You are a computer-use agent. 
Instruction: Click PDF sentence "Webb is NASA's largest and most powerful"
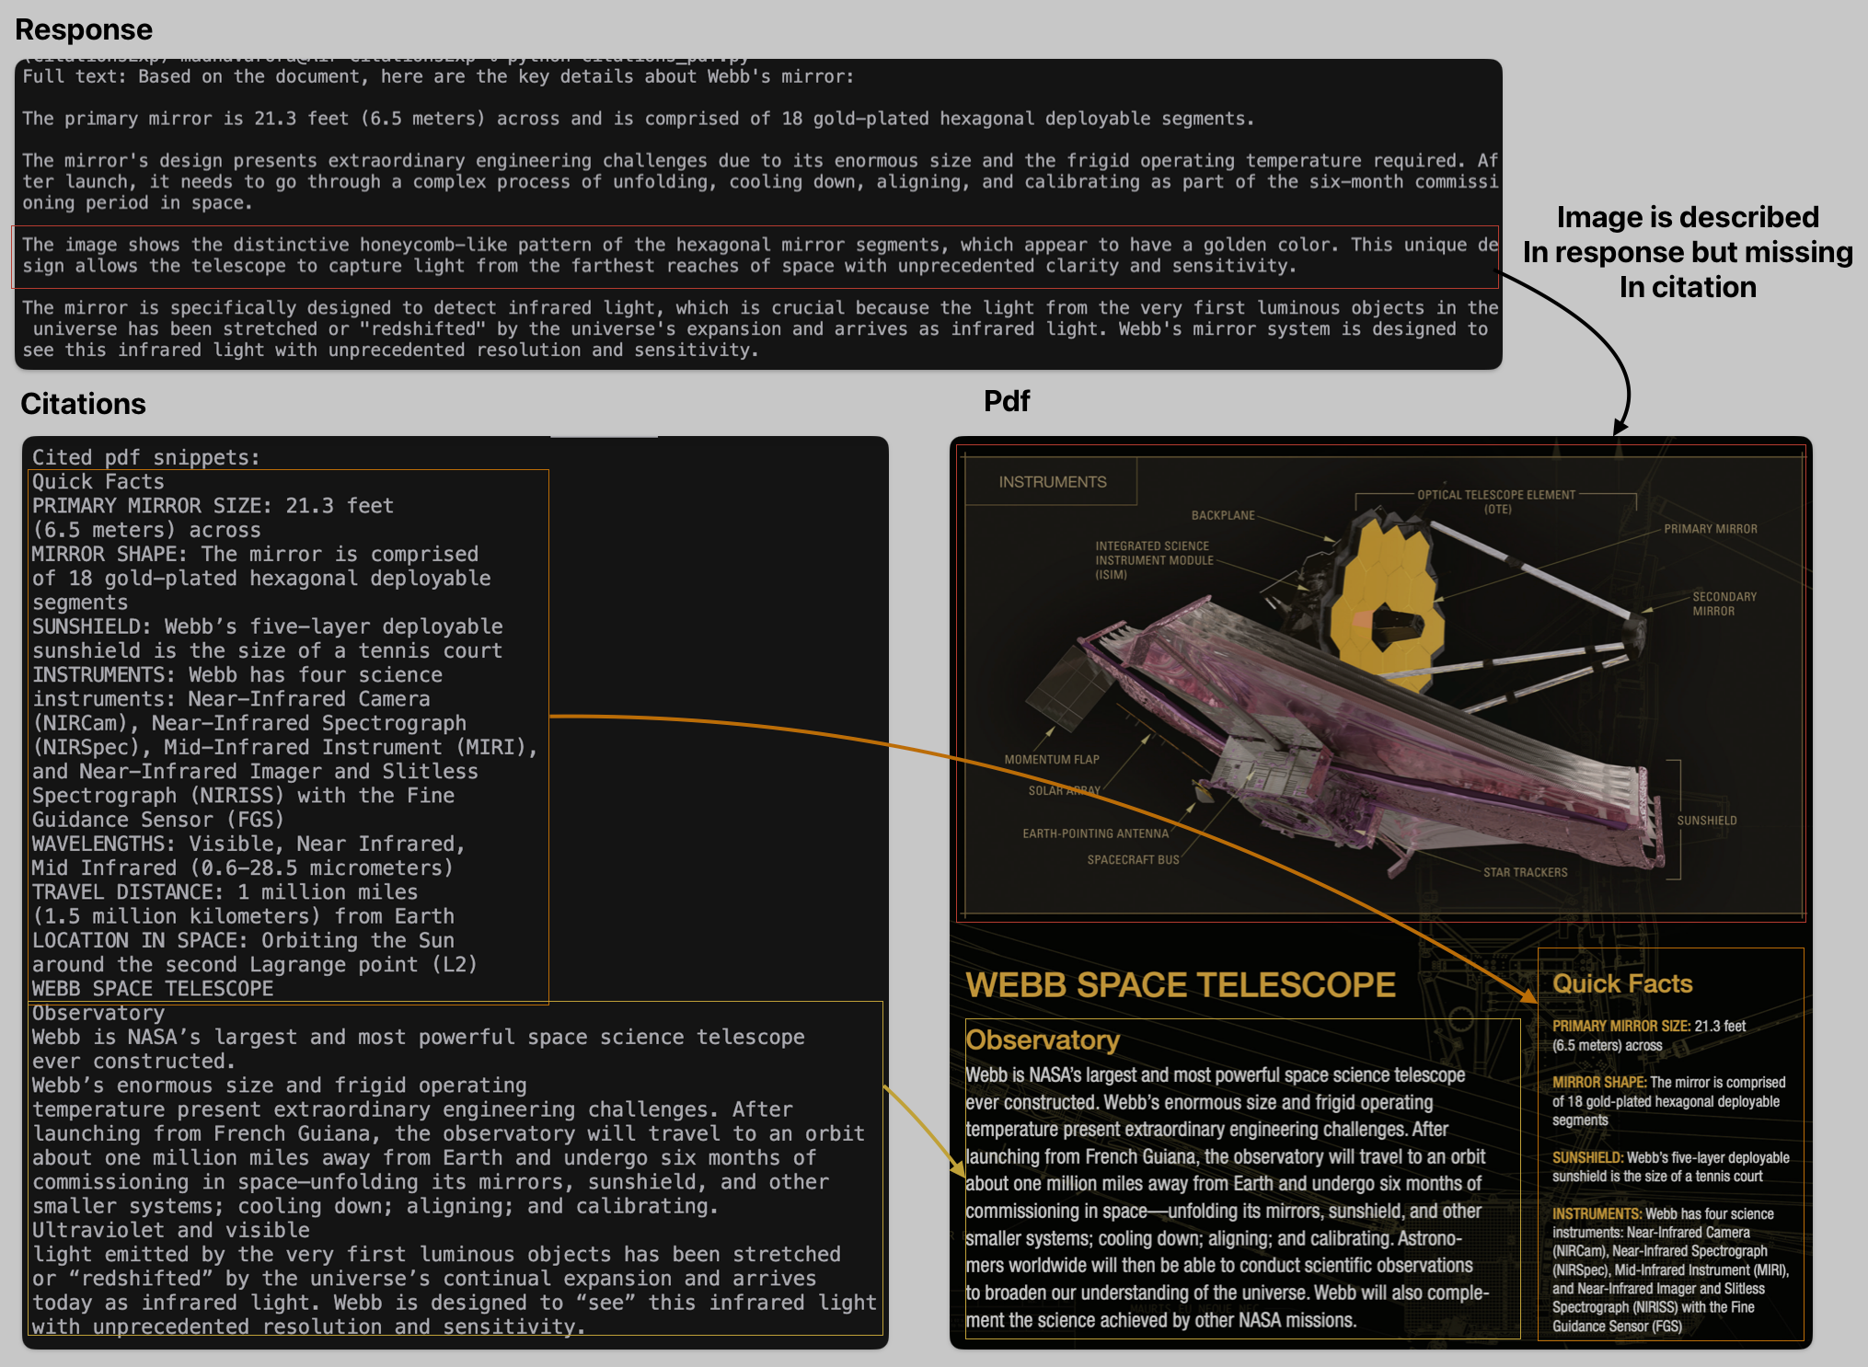pyautogui.click(x=1216, y=1074)
